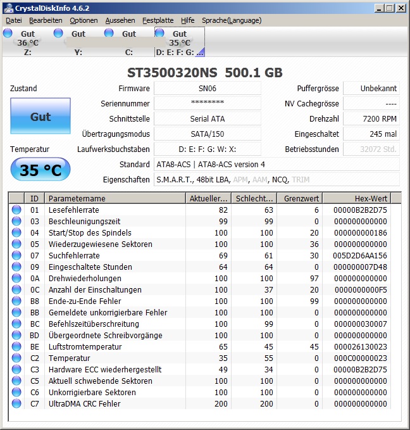Click the ID column header
Screen dimensions: 410x430
35,198
